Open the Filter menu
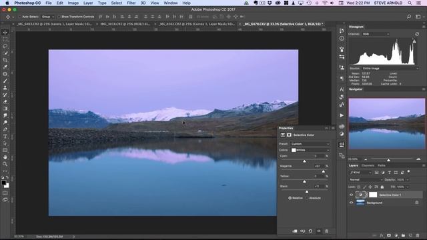The image size is (427, 240). point(131,3)
